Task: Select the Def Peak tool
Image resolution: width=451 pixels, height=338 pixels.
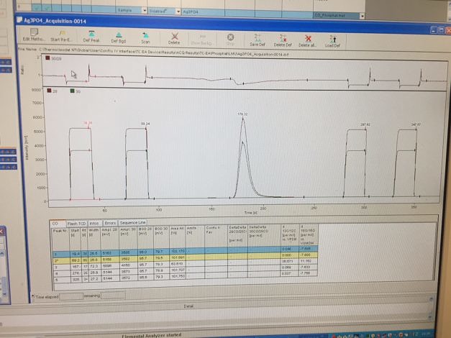Action: click(x=91, y=35)
